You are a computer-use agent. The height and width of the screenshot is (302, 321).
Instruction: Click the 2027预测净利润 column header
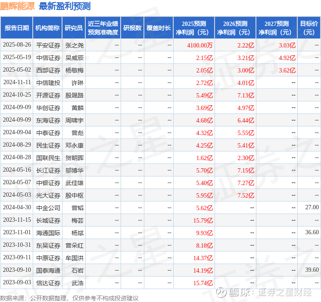[x=277, y=28]
